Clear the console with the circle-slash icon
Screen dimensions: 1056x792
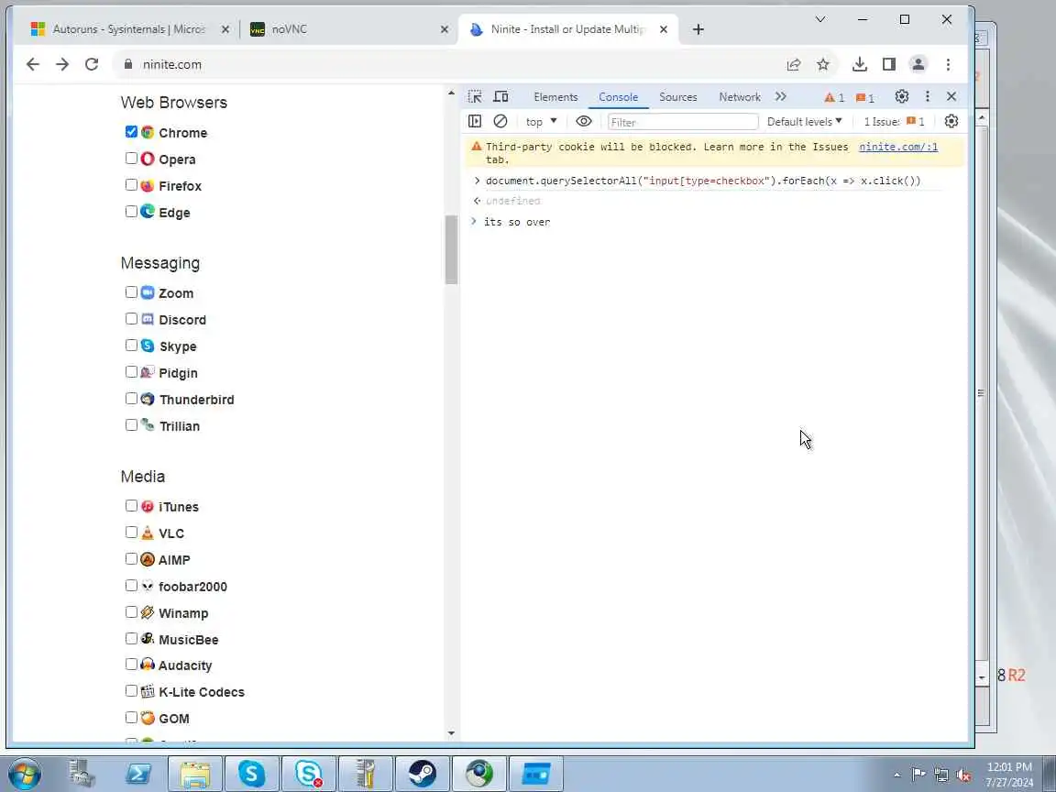pos(500,121)
